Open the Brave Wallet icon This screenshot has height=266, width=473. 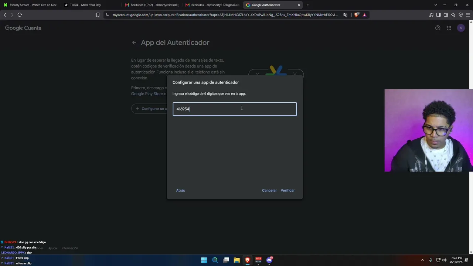(x=446, y=15)
